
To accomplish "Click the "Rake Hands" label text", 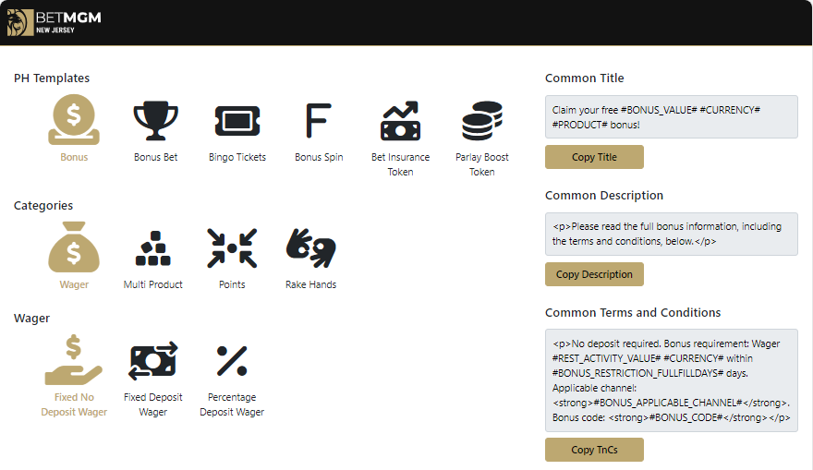I will click(311, 284).
